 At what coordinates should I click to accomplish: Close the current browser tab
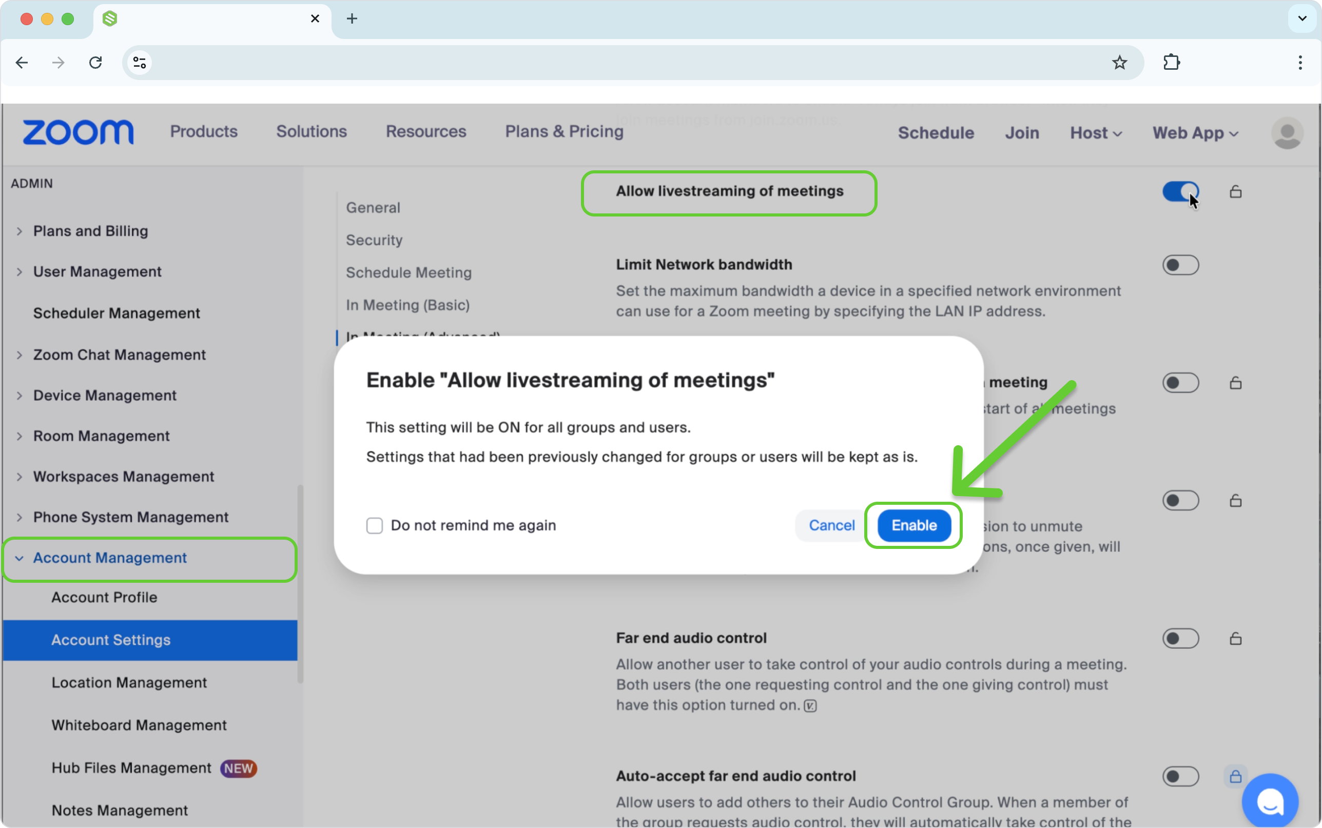pos(315,18)
